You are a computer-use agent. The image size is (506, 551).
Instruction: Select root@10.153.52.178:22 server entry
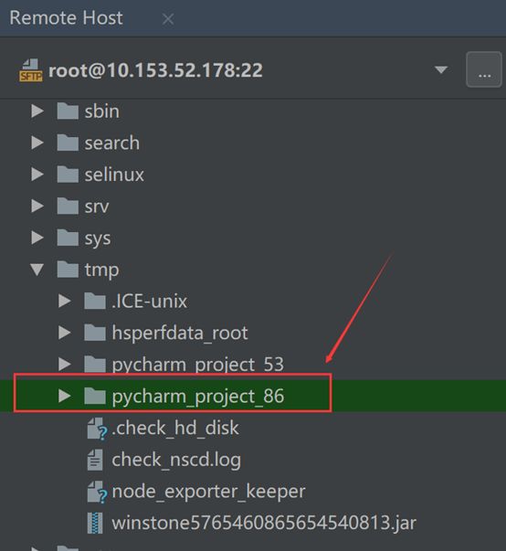[x=155, y=70]
